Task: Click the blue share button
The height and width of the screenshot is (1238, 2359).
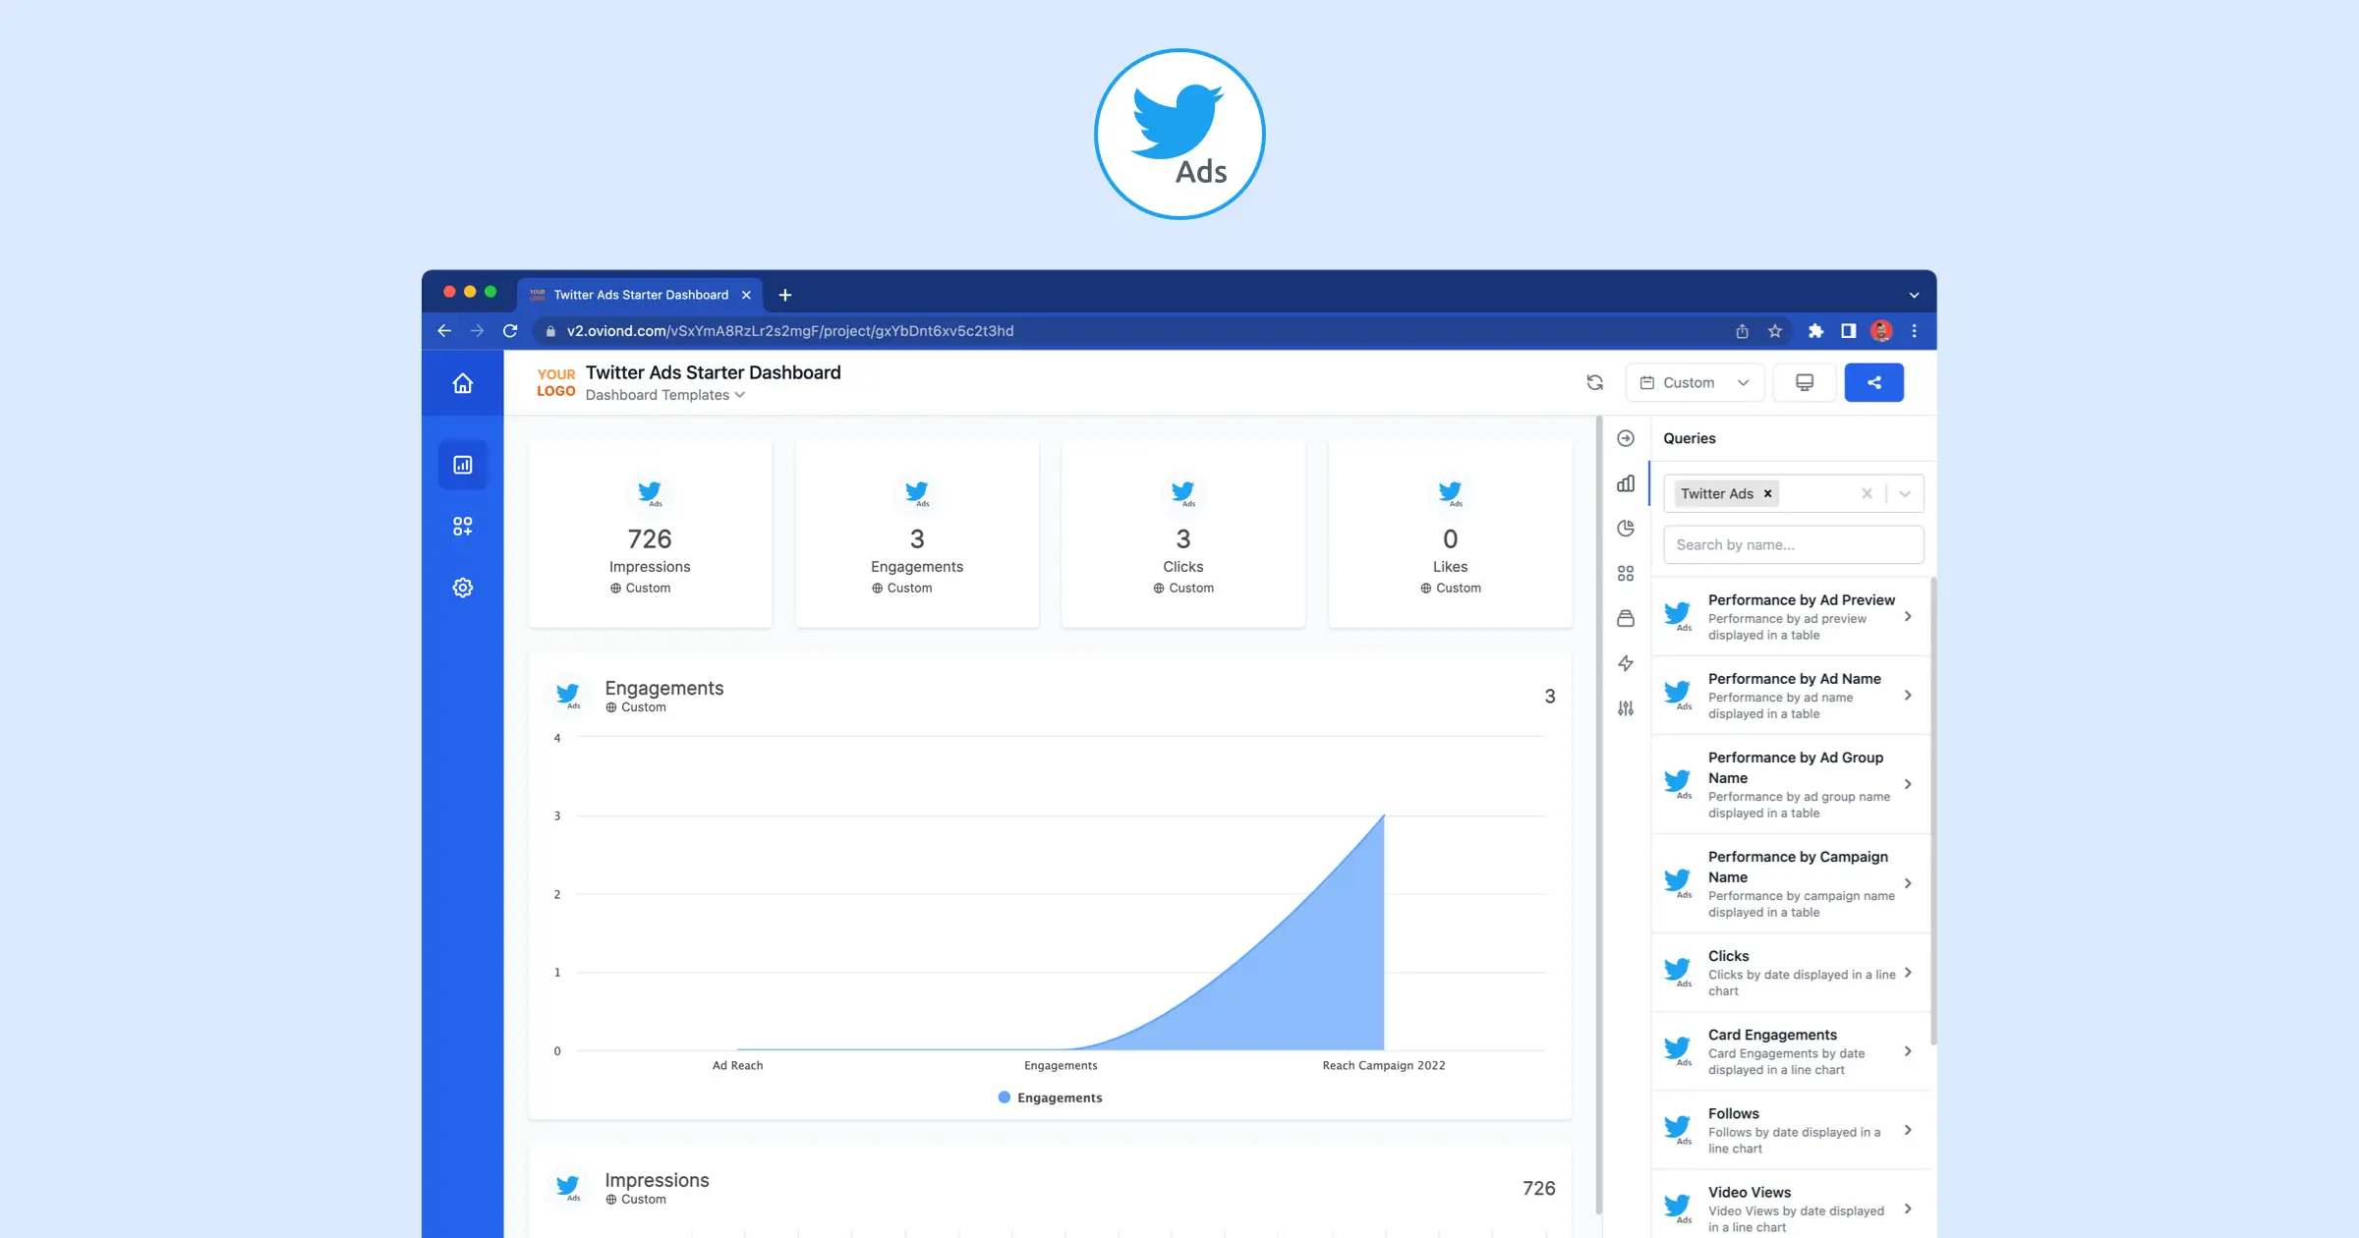Action: 1874,382
